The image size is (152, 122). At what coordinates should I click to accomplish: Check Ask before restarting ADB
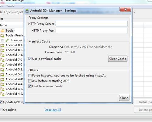[30, 81]
